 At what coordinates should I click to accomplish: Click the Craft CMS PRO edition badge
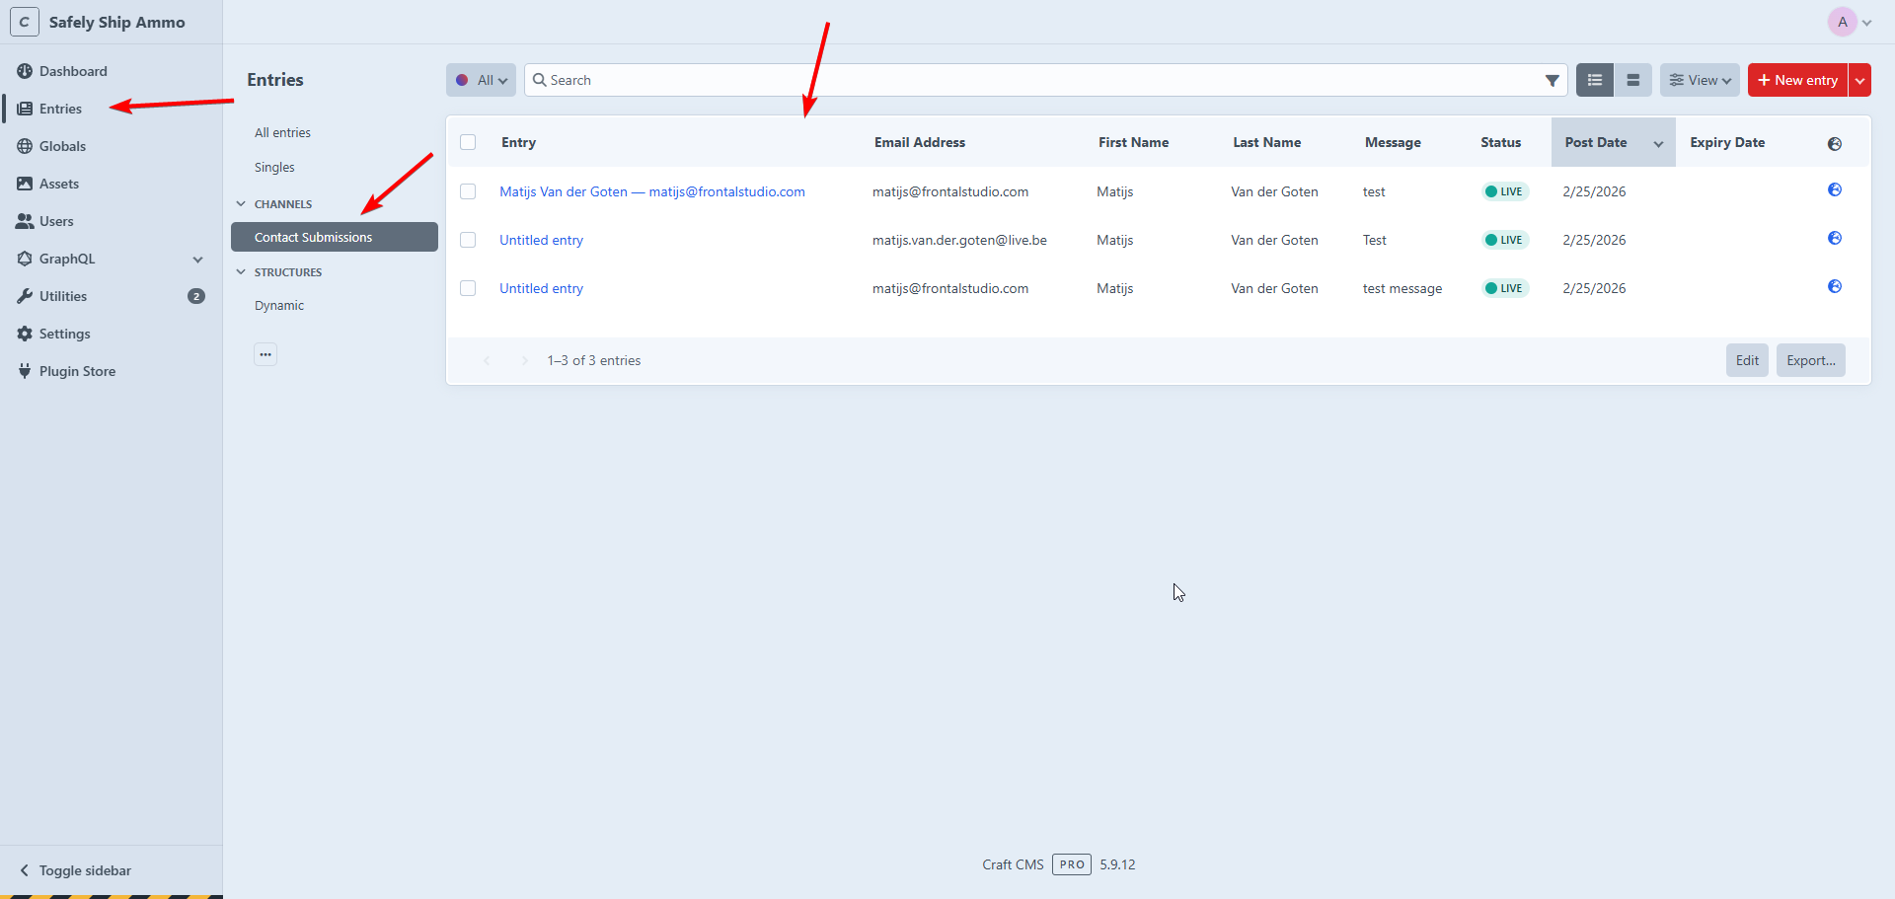coord(1072,864)
